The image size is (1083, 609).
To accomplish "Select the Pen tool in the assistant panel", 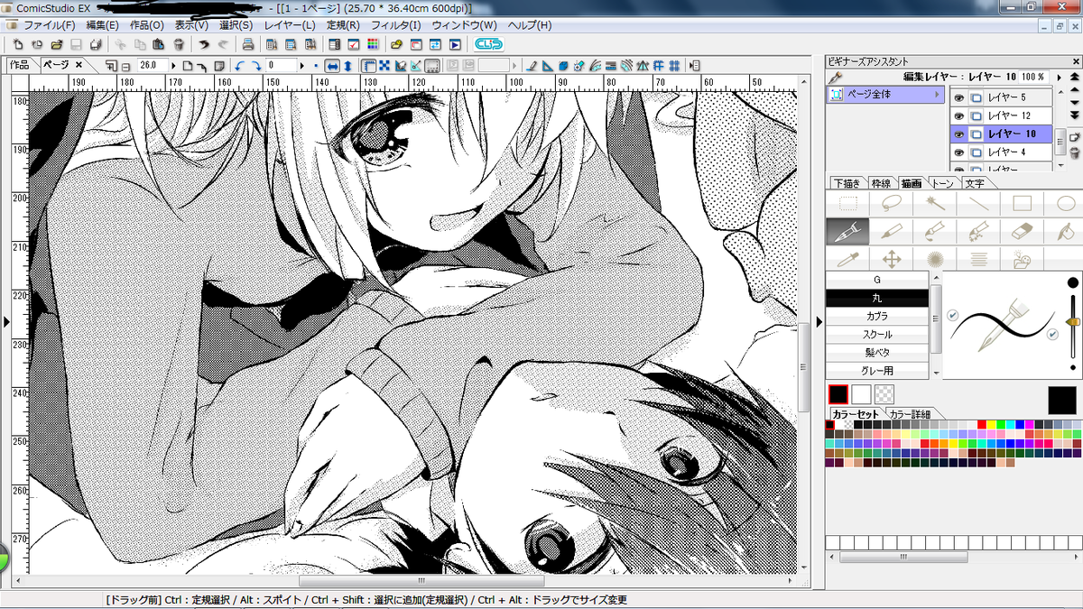I will click(x=847, y=232).
